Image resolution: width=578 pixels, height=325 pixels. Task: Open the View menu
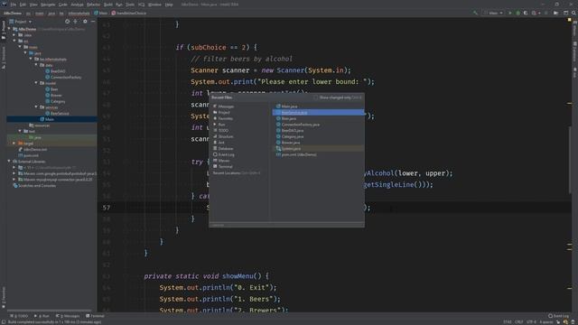click(x=33, y=5)
